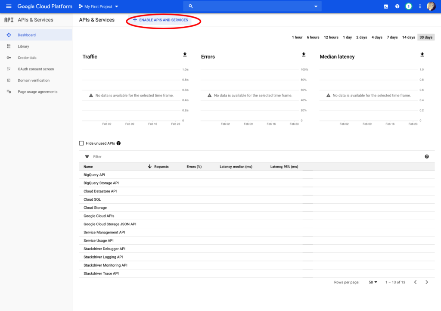Click Enable APIs and Services button
This screenshot has height=311, width=441.
point(160,20)
